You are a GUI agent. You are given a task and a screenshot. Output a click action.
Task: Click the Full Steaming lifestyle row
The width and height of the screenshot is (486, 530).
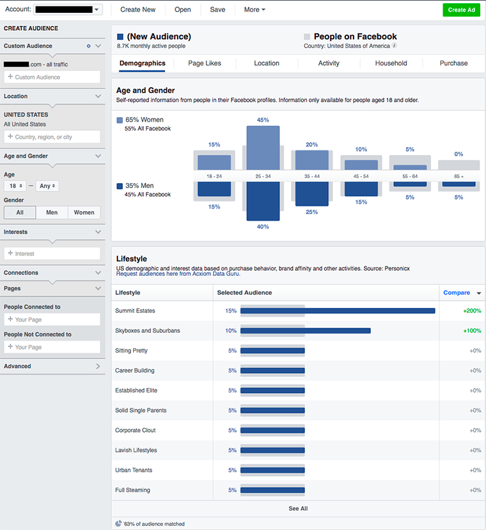click(298, 490)
